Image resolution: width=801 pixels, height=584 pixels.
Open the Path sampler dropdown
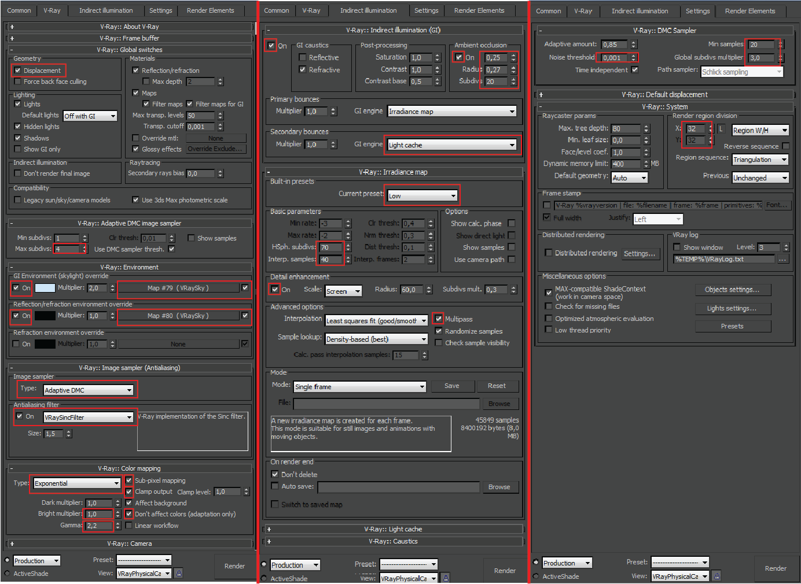[742, 72]
